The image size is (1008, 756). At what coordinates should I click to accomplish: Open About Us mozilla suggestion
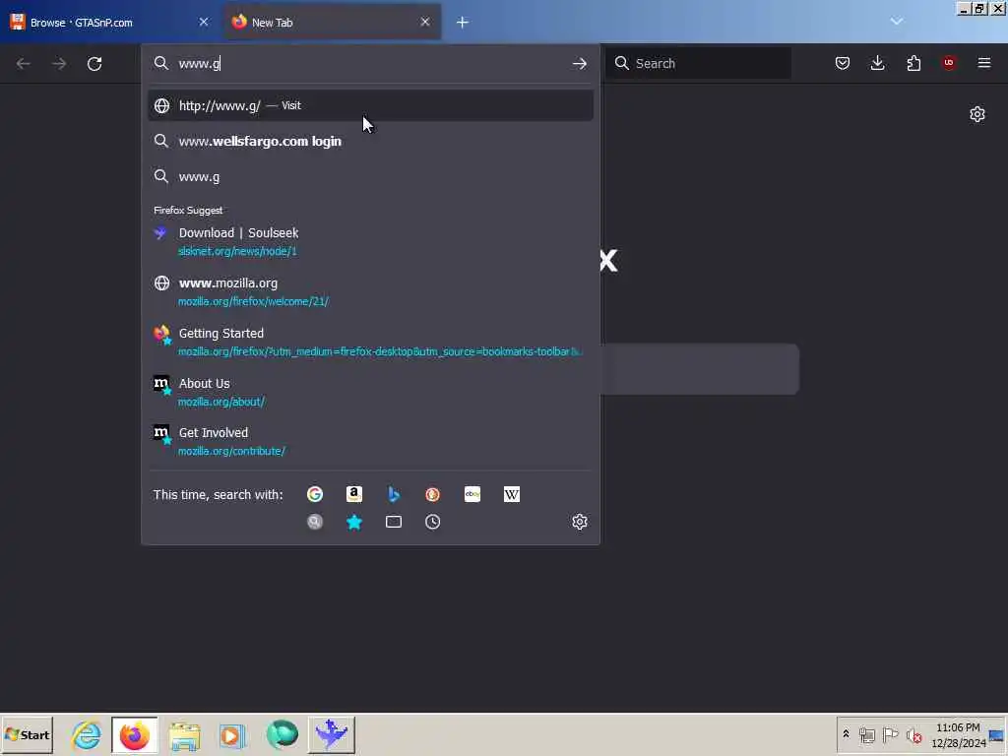[370, 392]
